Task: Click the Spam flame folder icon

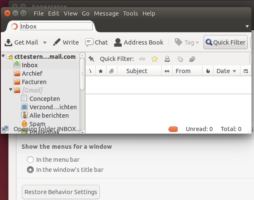Action: click(x=24, y=124)
